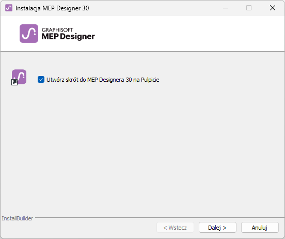285x239 pixels.
Task: Click the Dalej > button
Action: (x=217, y=228)
